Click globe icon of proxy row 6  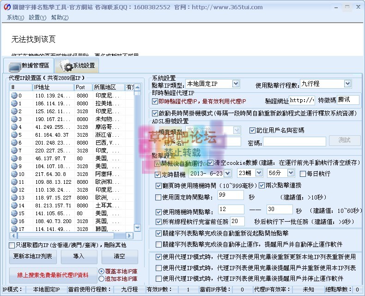pos(14,143)
